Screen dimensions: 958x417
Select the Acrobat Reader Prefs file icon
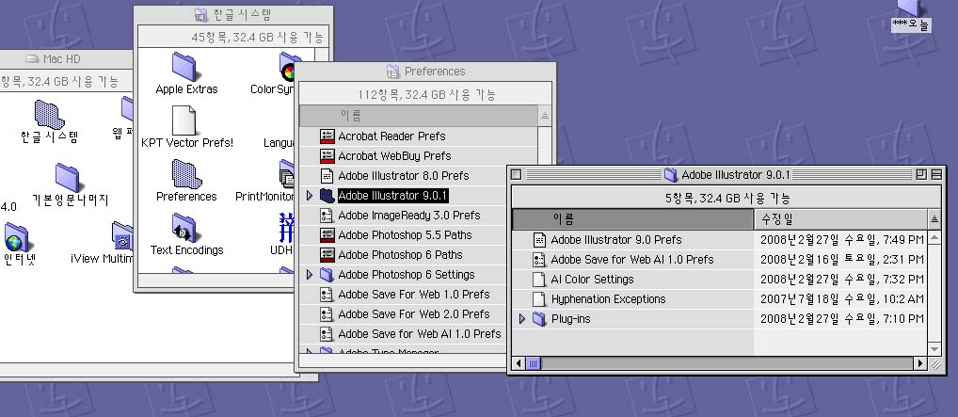click(327, 136)
